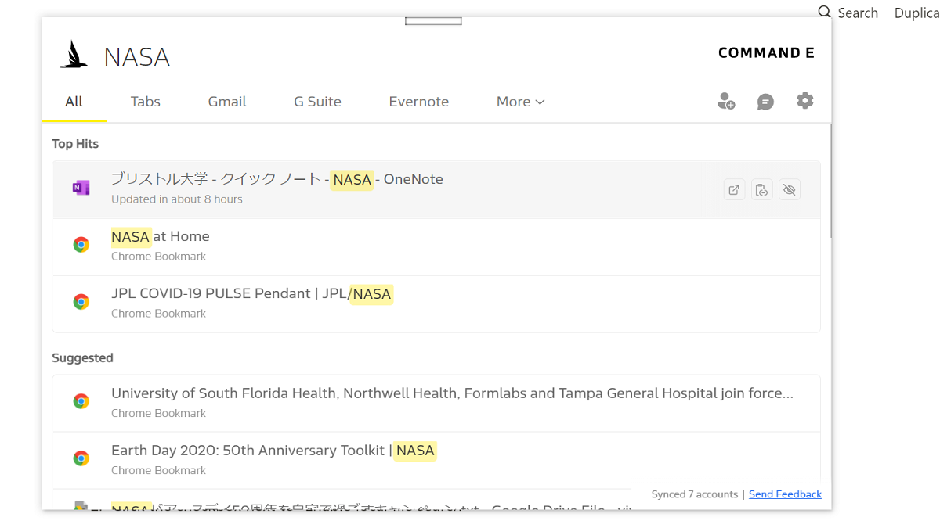Image resolution: width=940 pixels, height=528 pixels.
Task: Open the NASA at Home bookmark
Action: 436,247
